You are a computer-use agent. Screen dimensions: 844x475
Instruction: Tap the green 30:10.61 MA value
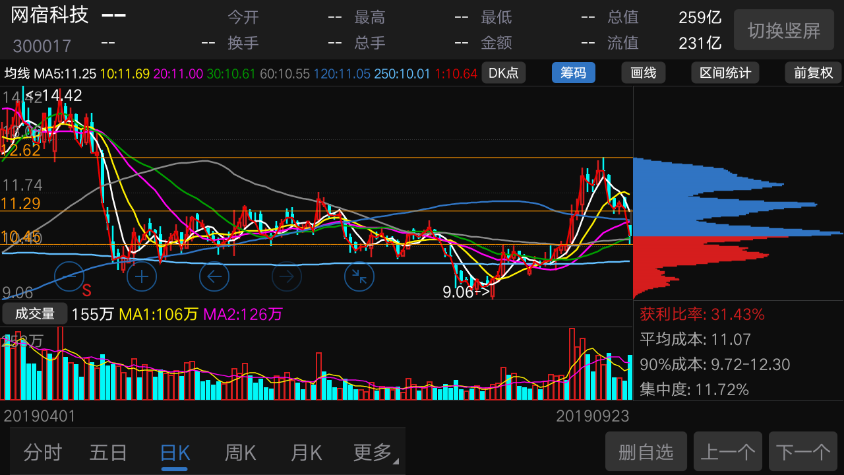(x=231, y=73)
